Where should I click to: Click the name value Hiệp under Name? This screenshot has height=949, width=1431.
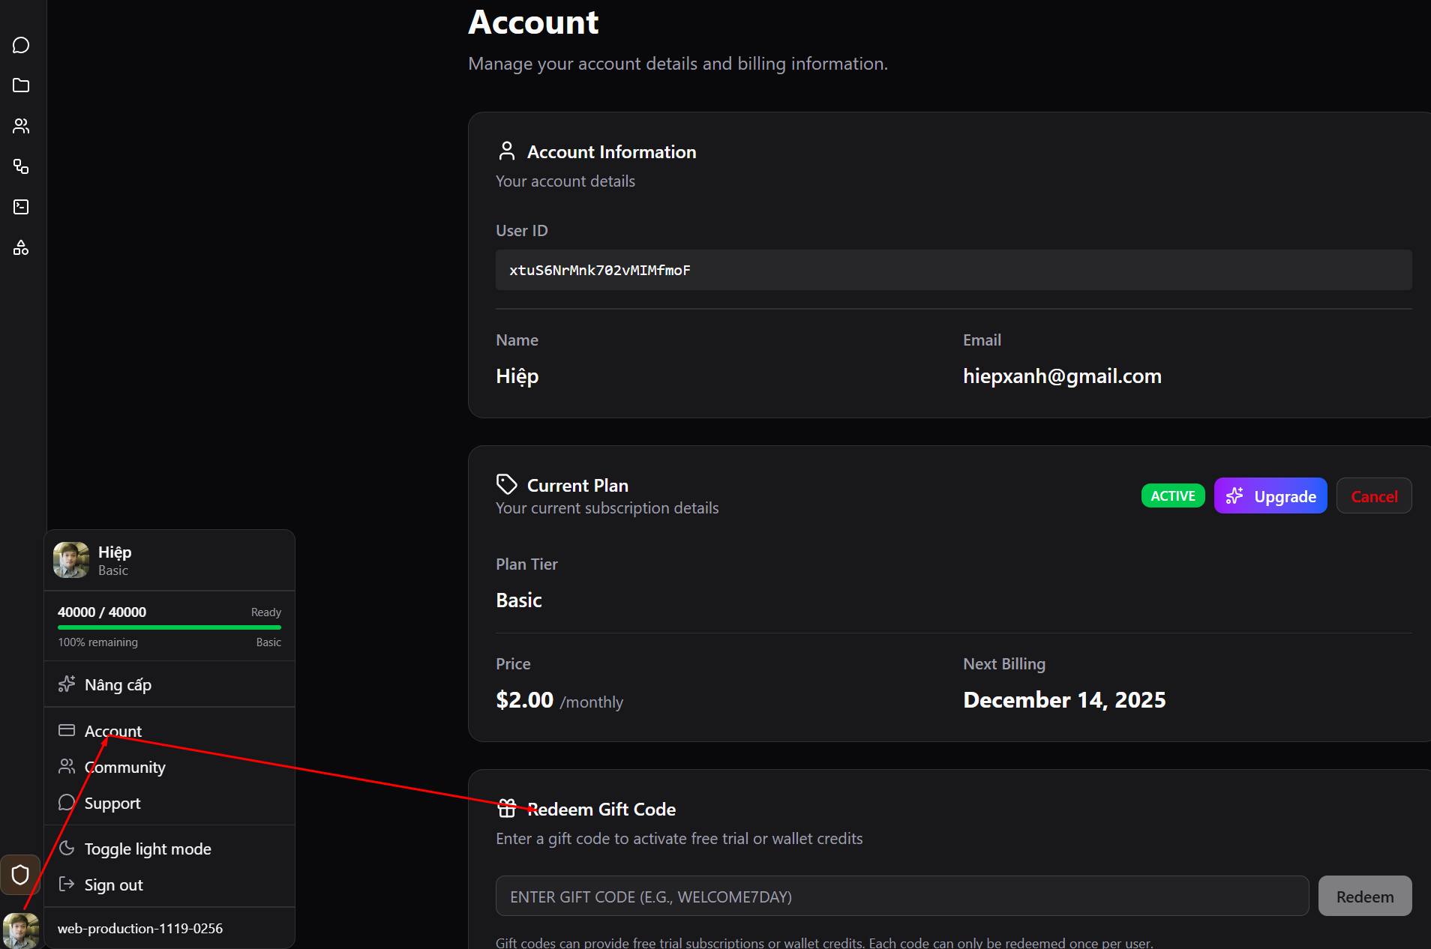(x=517, y=376)
